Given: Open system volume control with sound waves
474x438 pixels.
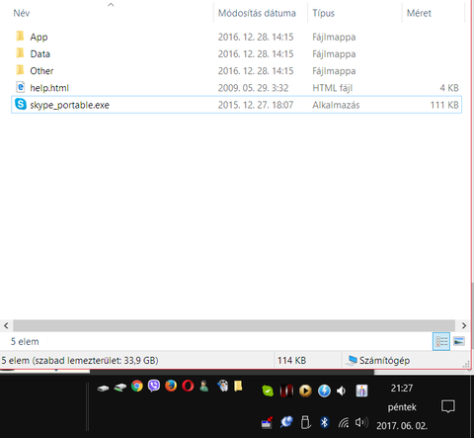Looking at the screenshot, I should tap(361, 422).
